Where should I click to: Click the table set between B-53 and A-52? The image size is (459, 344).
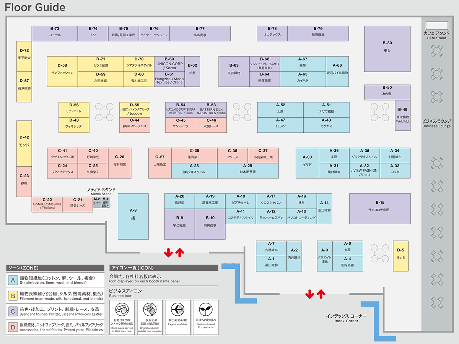click(242, 112)
